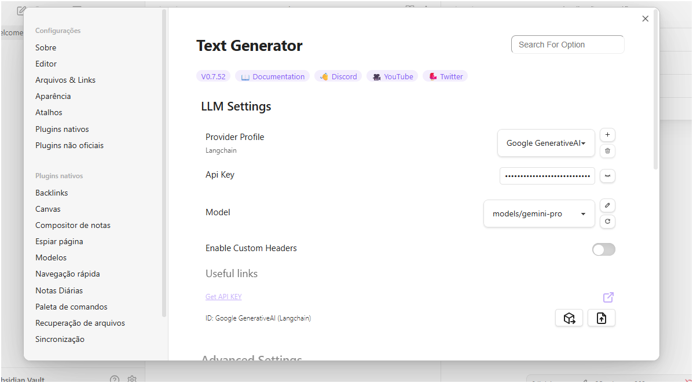Close the settings dialog
Screen dimensions: 693x383
coord(646,19)
